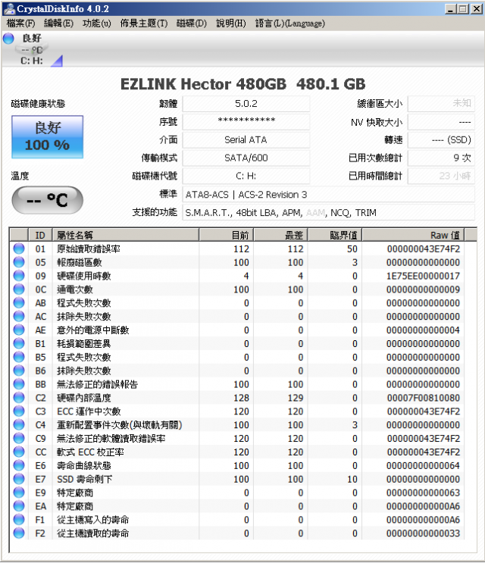Viewport: 485px width, 563px height.
Task: Click the status orb for attribute BB
Action: tap(19, 384)
